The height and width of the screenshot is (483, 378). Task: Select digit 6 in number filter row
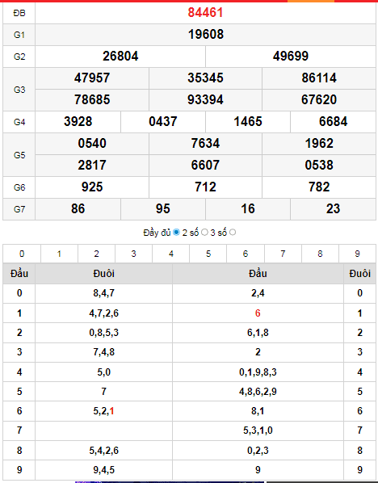(246, 254)
